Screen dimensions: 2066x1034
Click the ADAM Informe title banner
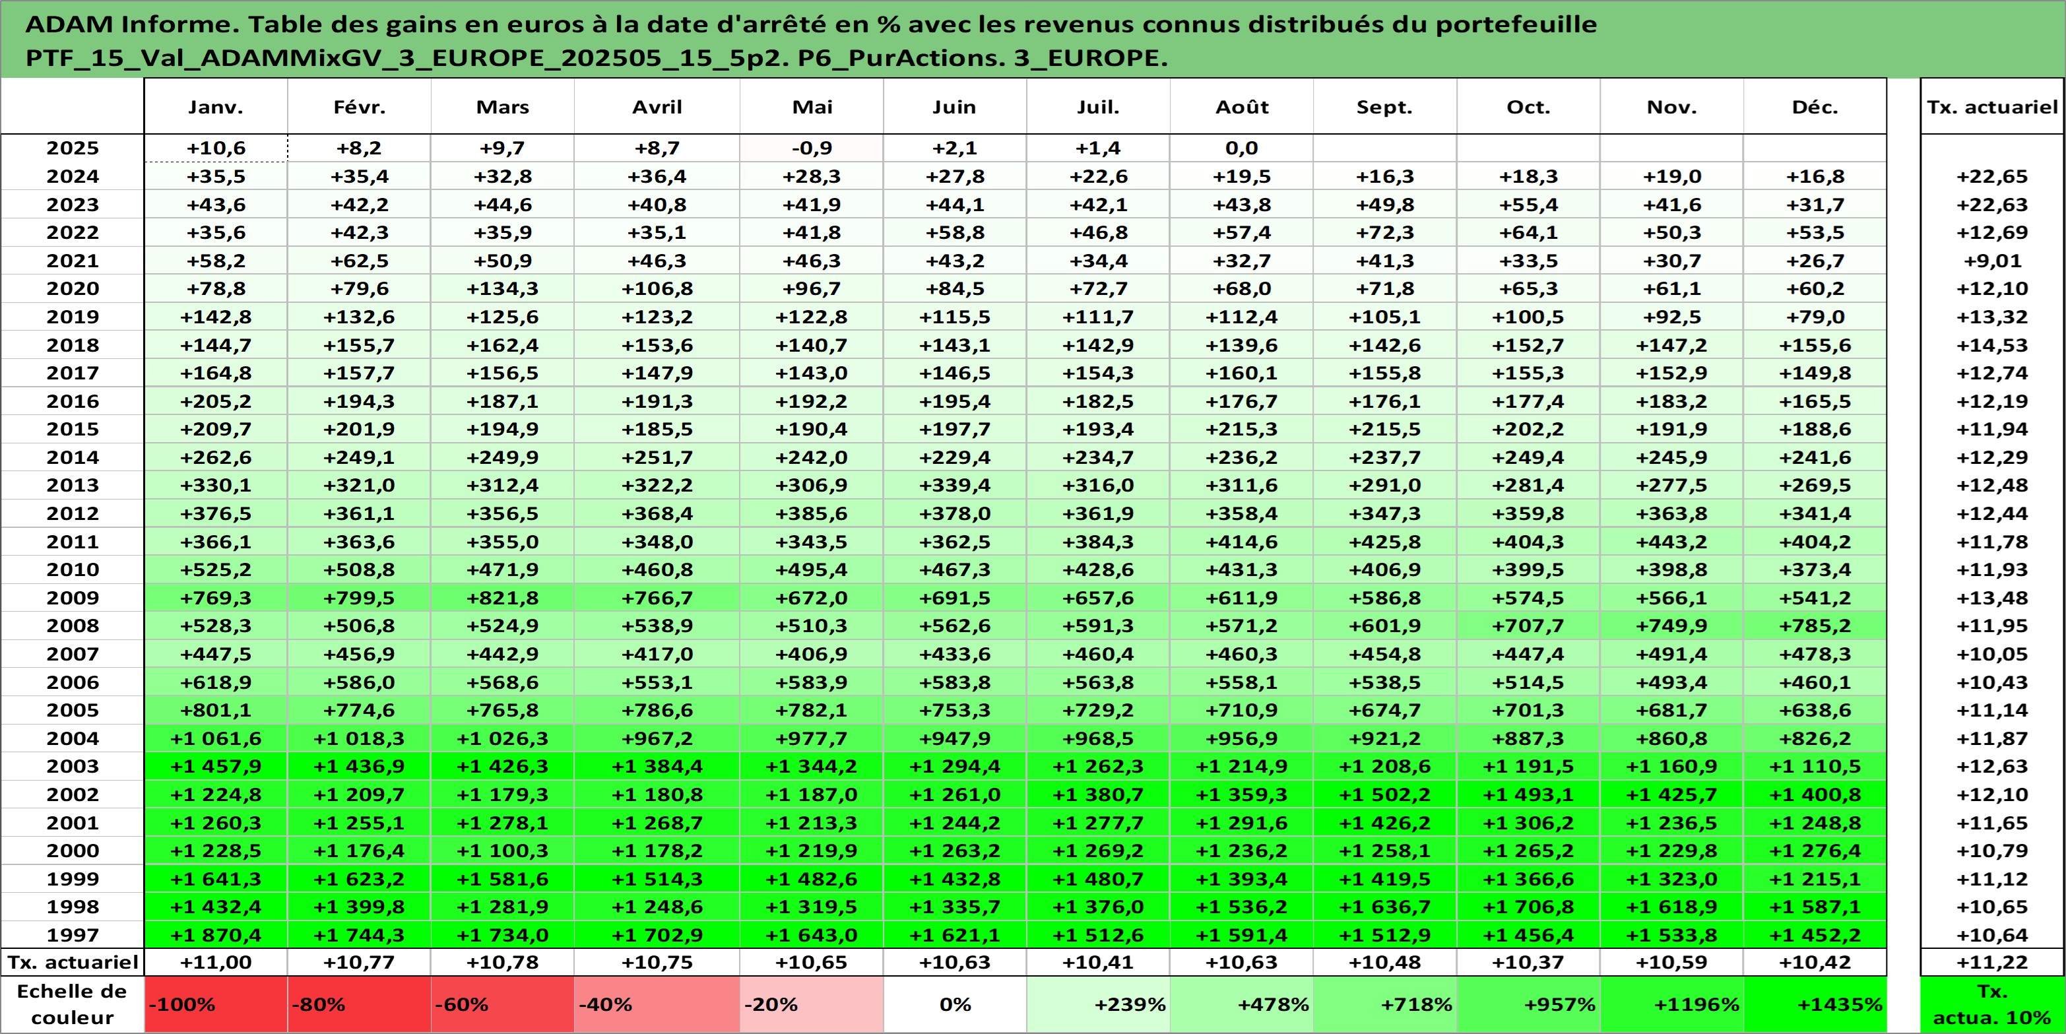[x=1033, y=40]
